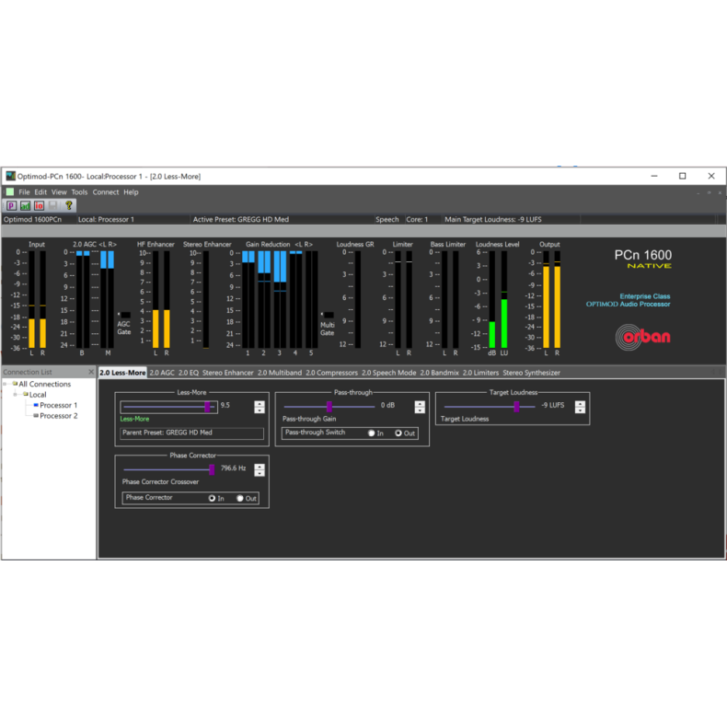Open the Connect menu
The image size is (727, 727).
pyautogui.click(x=106, y=192)
